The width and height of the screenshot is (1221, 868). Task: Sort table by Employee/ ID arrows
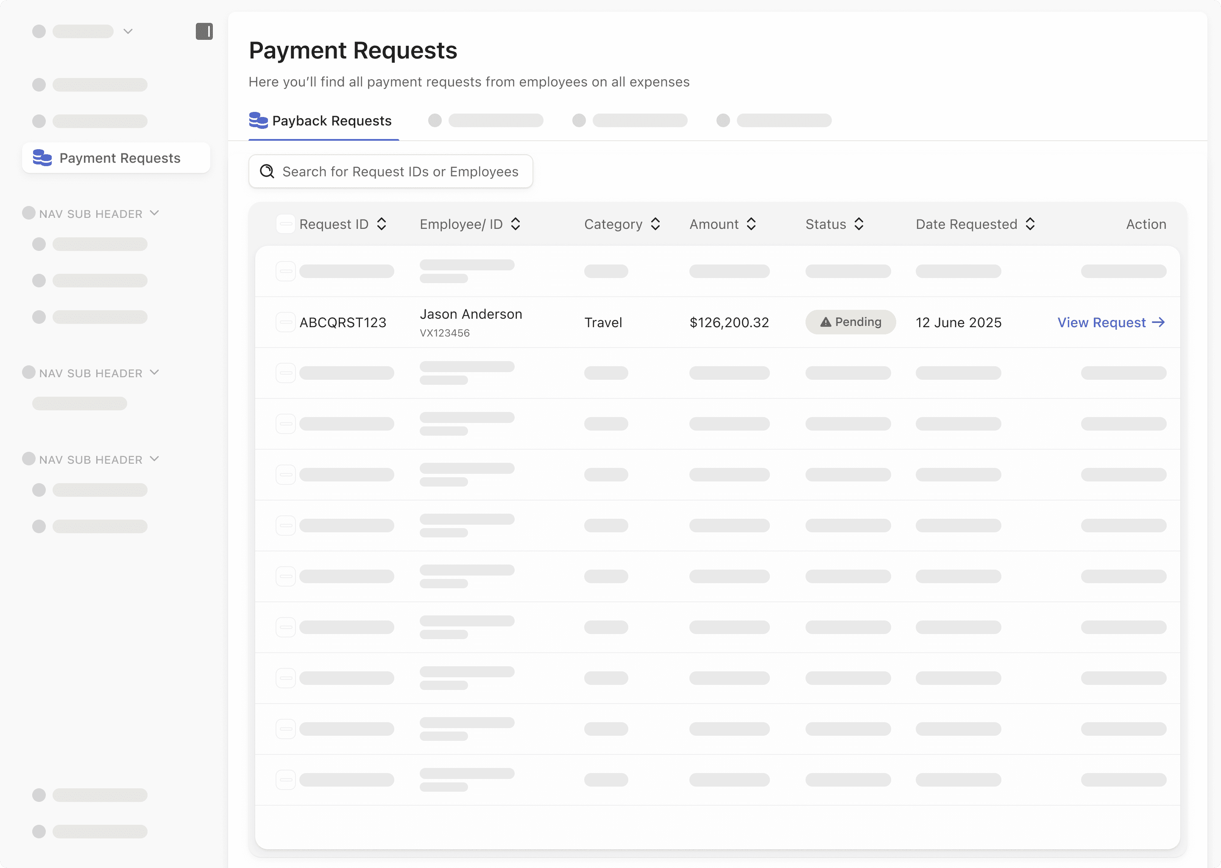tap(516, 224)
